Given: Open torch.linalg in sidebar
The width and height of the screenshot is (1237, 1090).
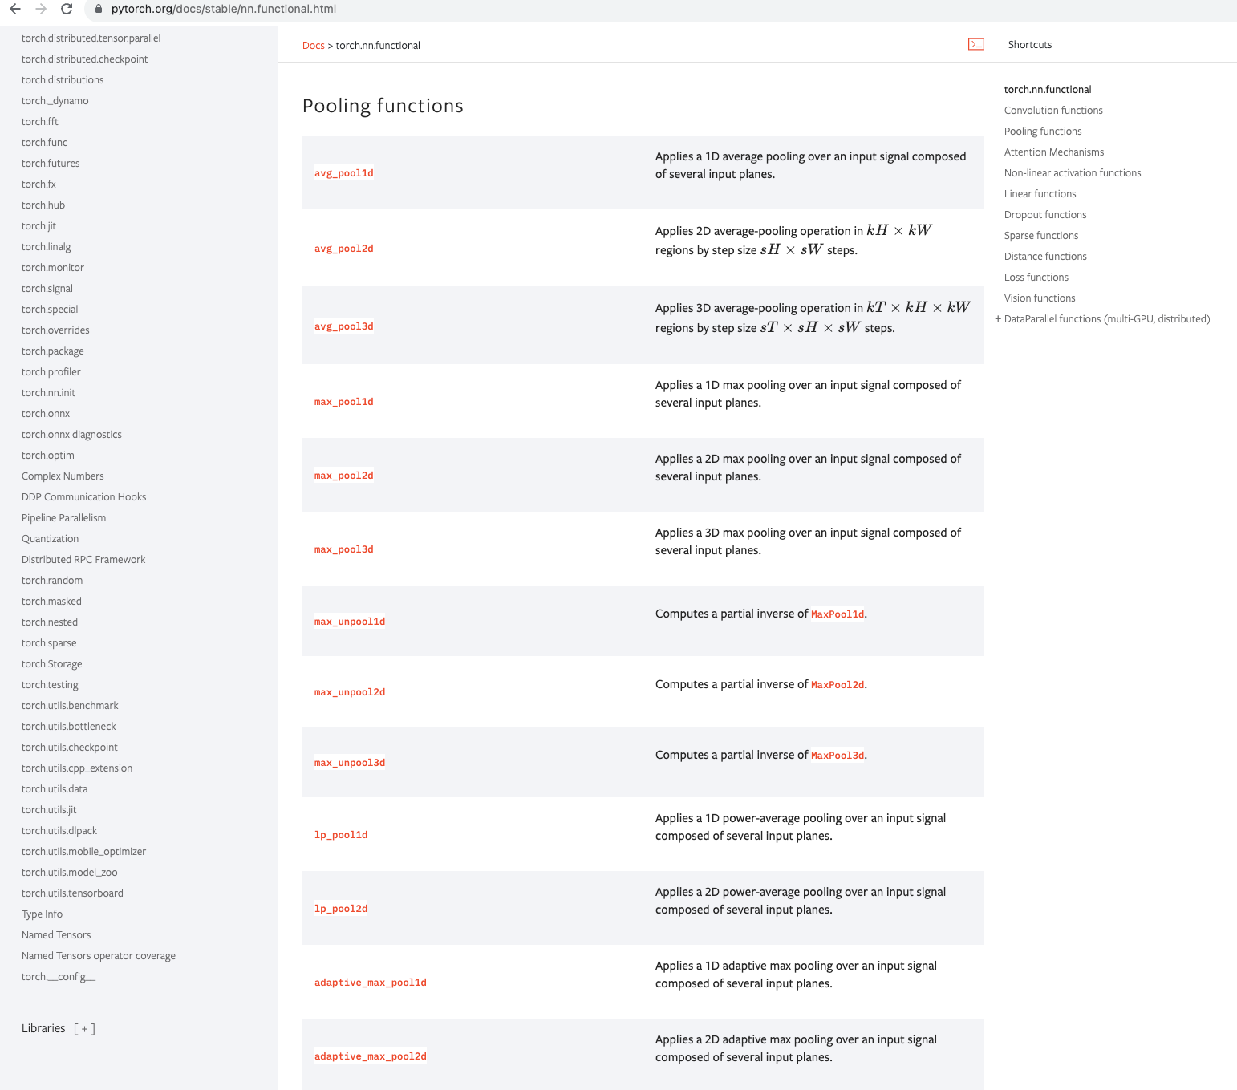Looking at the screenshot, I should point(47,247).
